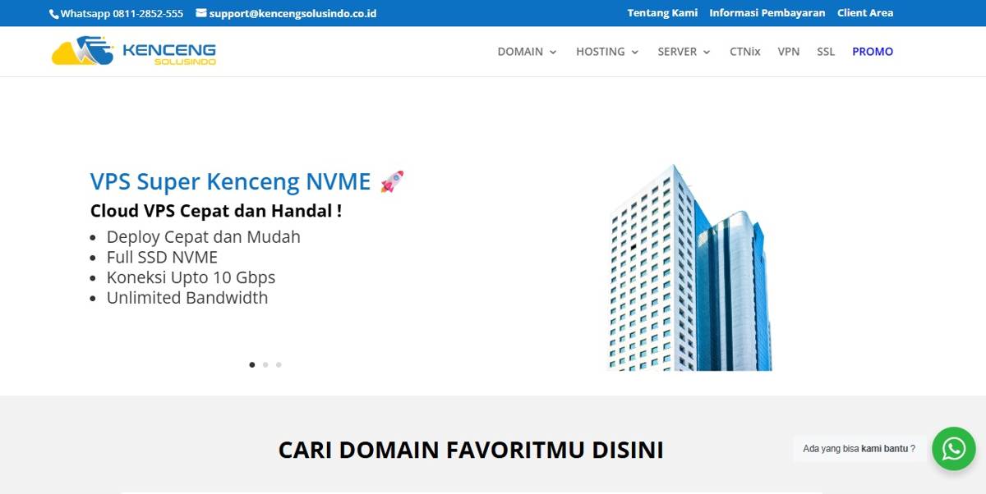Open the HOSTING menu item
Viewport: 986px width, 494px height.
[x=600, y=51]
